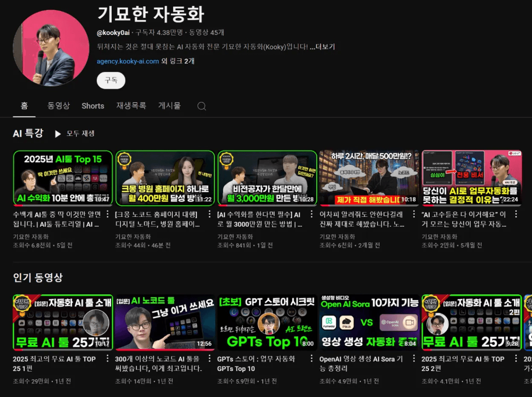Click the 인기 동영상 section heading
This screenshot has height=397, width=532.
point(38,278)
